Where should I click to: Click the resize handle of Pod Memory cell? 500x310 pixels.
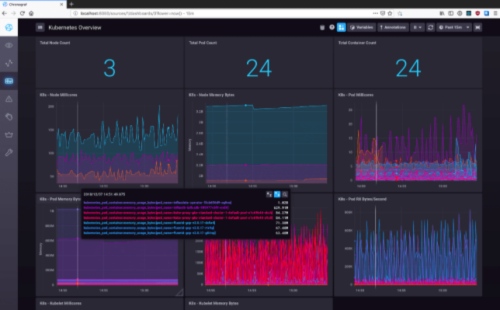(180, 292)
